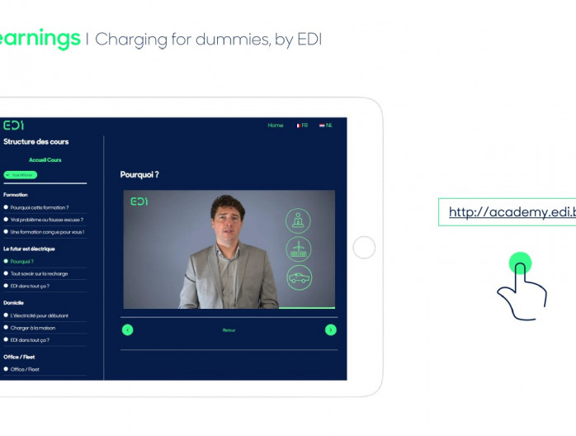Click the EDI logo in the header
The width and height of the screenshot is (576, 436).
click(13, 126)
